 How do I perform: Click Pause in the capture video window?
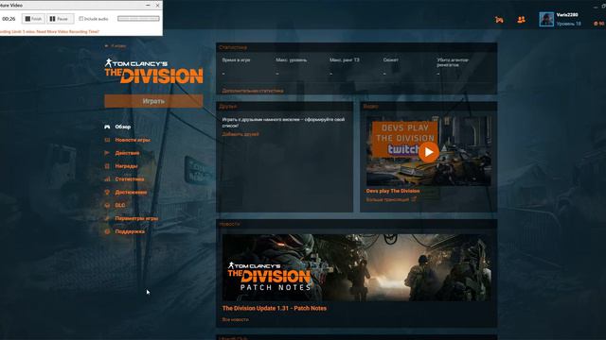pos(61,19)
